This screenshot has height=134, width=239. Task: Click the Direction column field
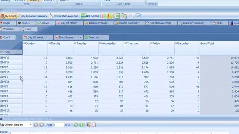(96, 37)
